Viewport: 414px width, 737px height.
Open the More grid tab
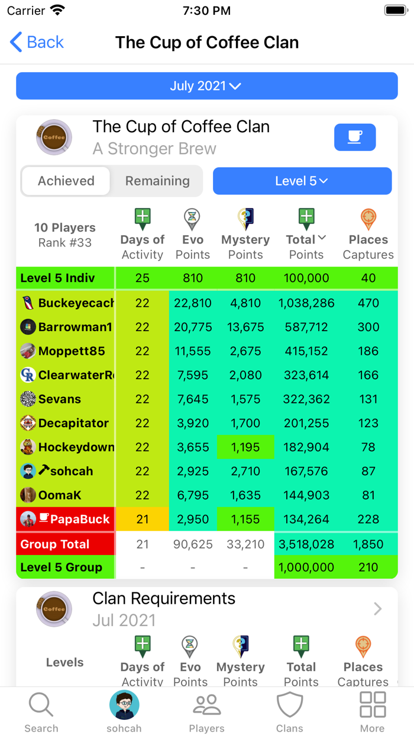[x=373, y=712]
